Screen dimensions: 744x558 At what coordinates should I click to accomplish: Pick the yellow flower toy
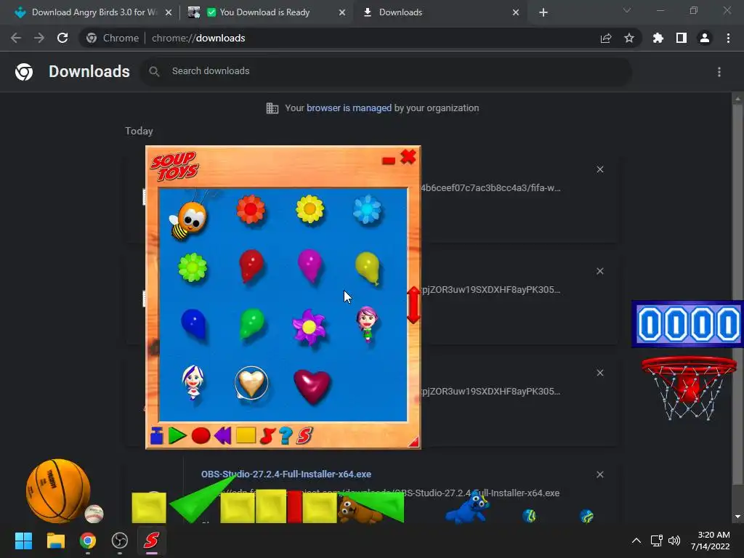pyautogui.click(x=310, y=209)
